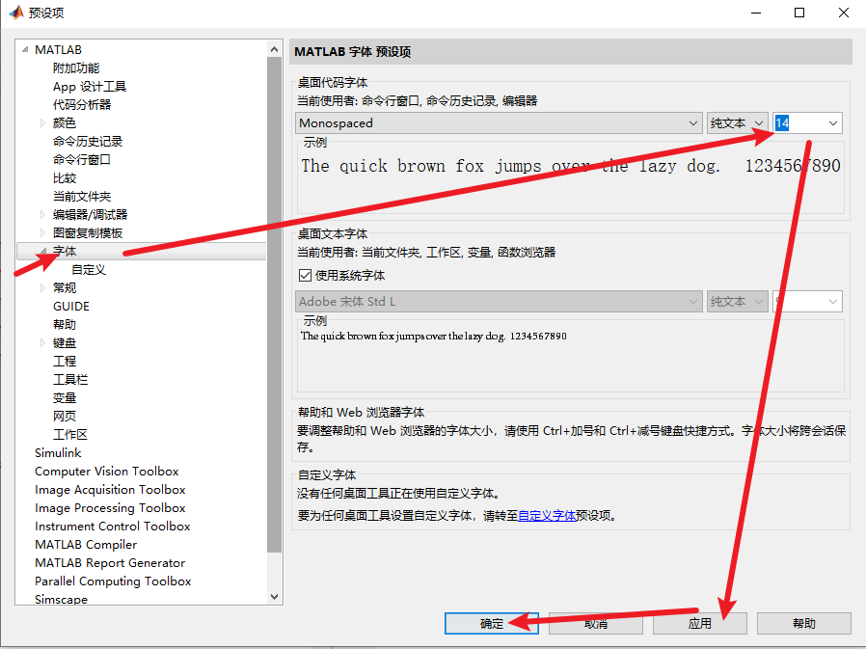Click the disabled text font style 纯文本 dropdown

tap(738, 301)
